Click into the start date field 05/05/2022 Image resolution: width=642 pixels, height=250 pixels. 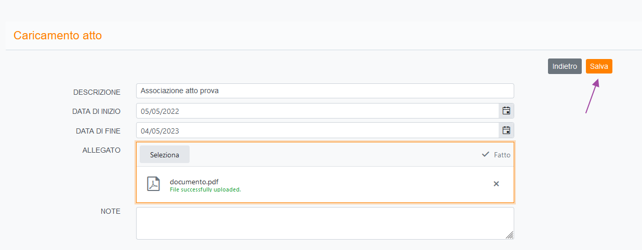click(317, 111)
